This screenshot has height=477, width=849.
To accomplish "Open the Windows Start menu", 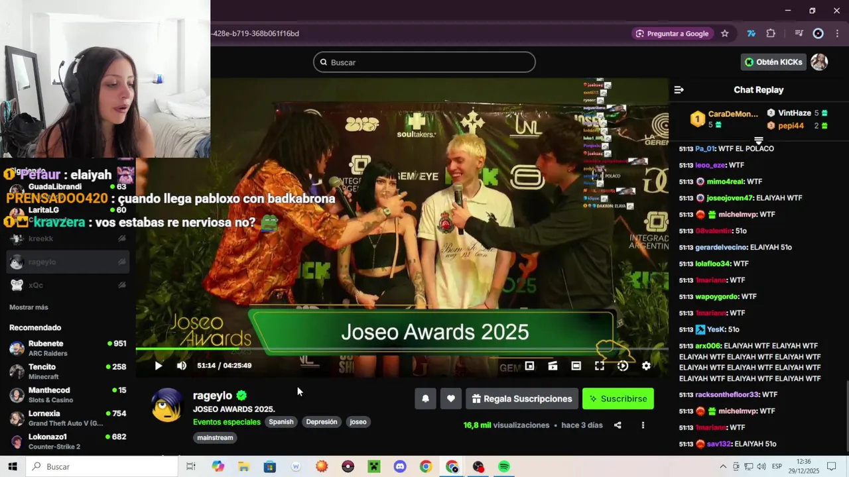I will coord(12,466).
